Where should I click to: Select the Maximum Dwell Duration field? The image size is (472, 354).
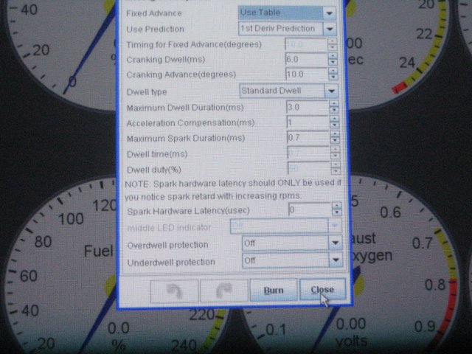(307, 108)
